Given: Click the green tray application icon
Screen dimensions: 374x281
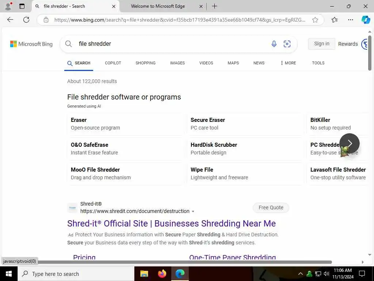Looking at the screenshot, I should tap(309, 274).
